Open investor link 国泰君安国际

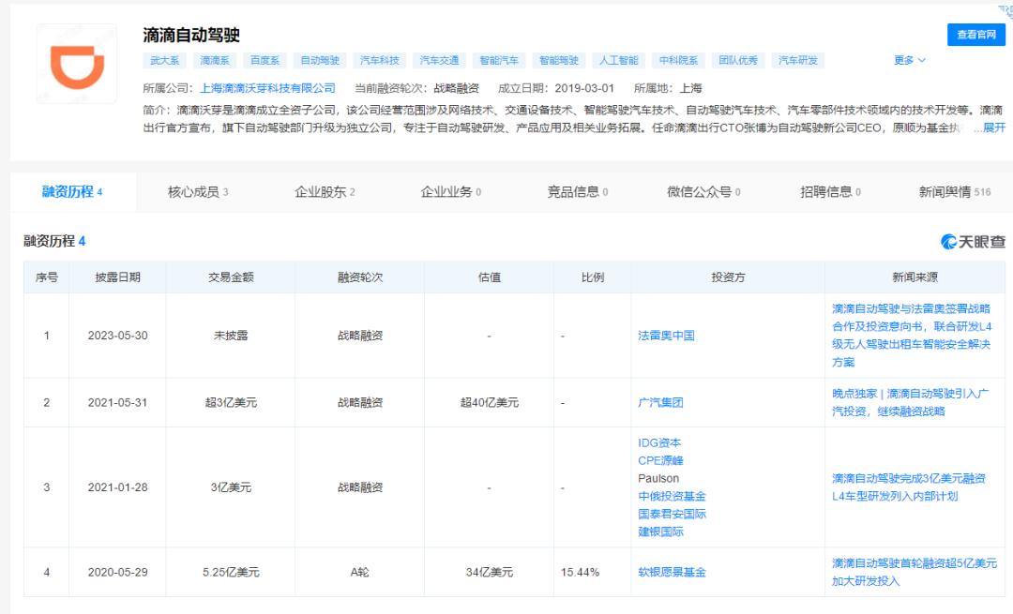click(x=672, y=514)
